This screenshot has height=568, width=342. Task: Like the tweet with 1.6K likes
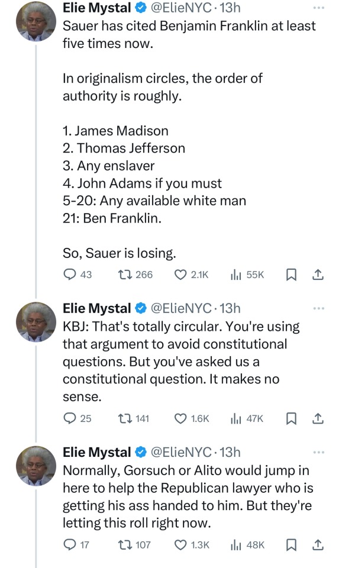coord(192,418)
